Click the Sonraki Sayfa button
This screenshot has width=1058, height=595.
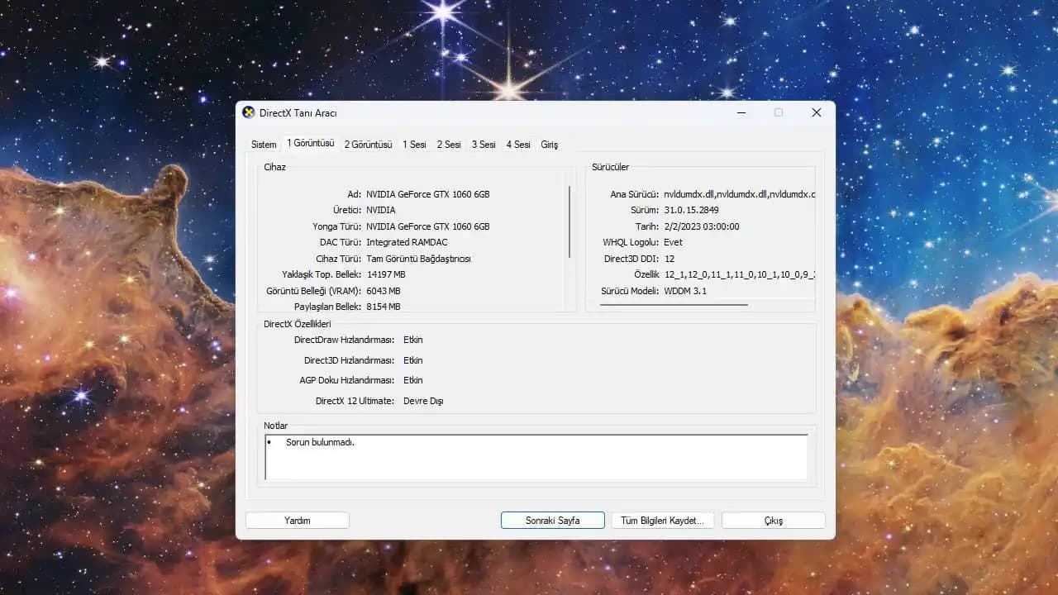pos(552,521)
